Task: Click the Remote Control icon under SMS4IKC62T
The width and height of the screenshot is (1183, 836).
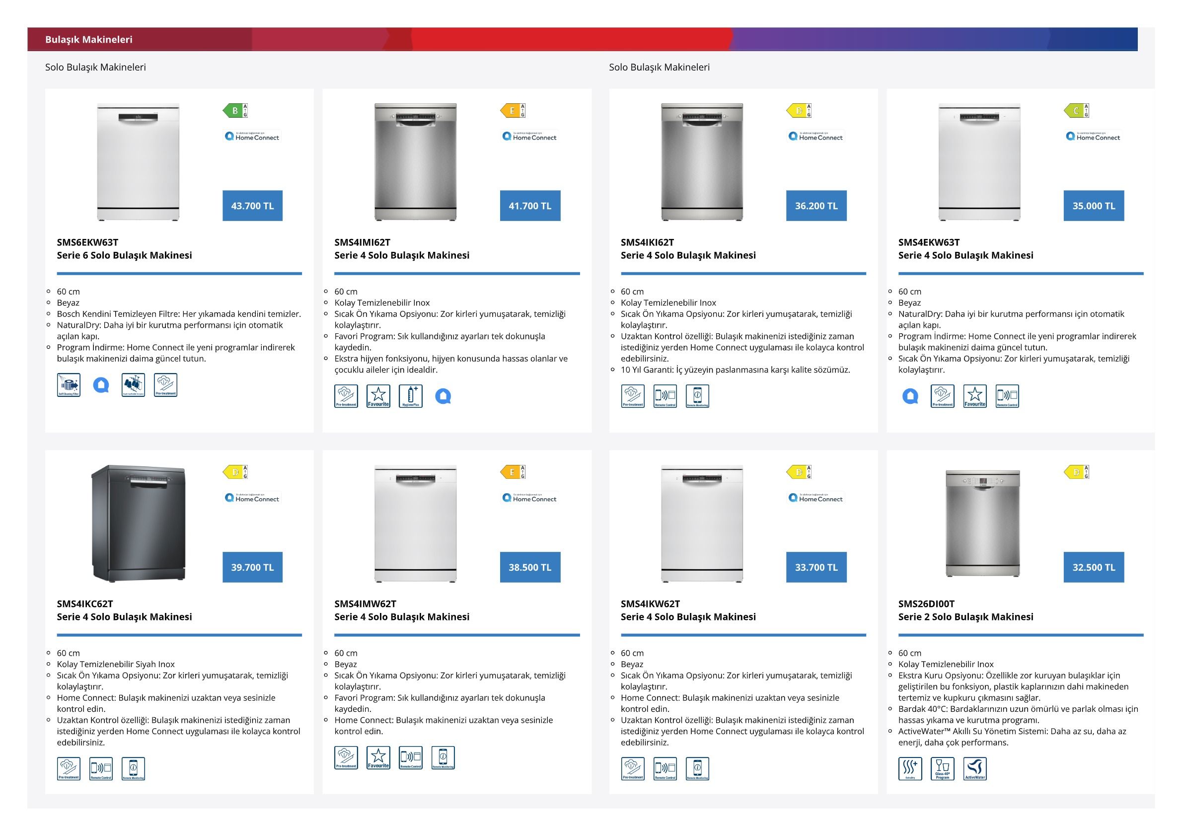Action: [101, 769]
